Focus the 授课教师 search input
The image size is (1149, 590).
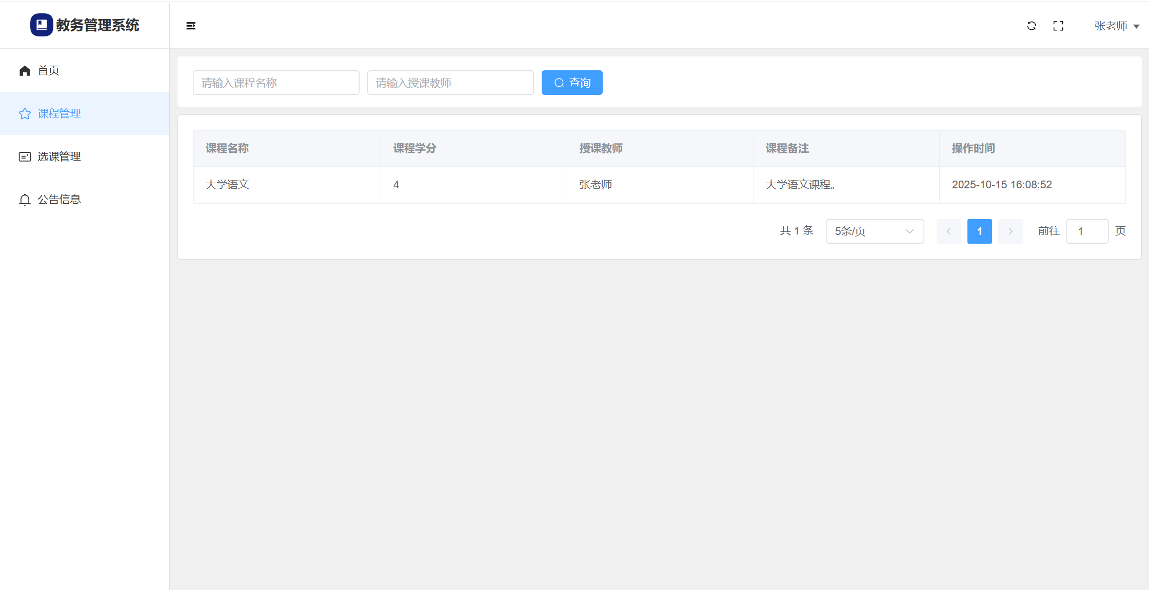pos(450,83)
